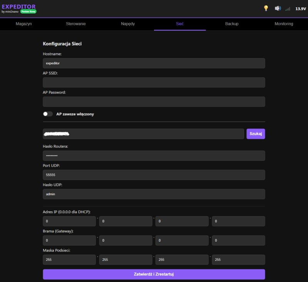Select the Port UDP field
Image resolution: width=308 pixels, height=282 pixels.
[x=154, y=175]
